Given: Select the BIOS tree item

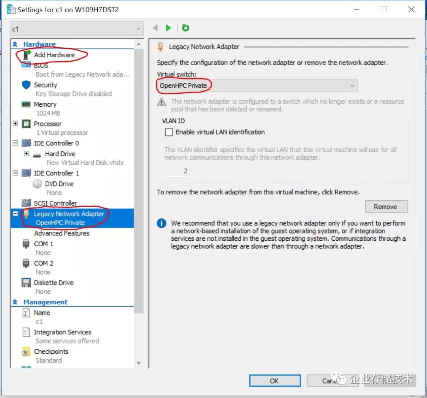Looking at the screenshot, I should point(41,66).
